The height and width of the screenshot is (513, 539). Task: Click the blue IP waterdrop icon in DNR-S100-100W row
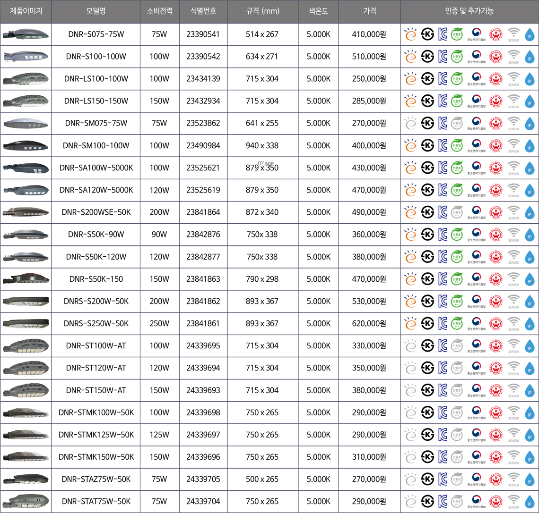pyautogui.click(x=530, y=57)
